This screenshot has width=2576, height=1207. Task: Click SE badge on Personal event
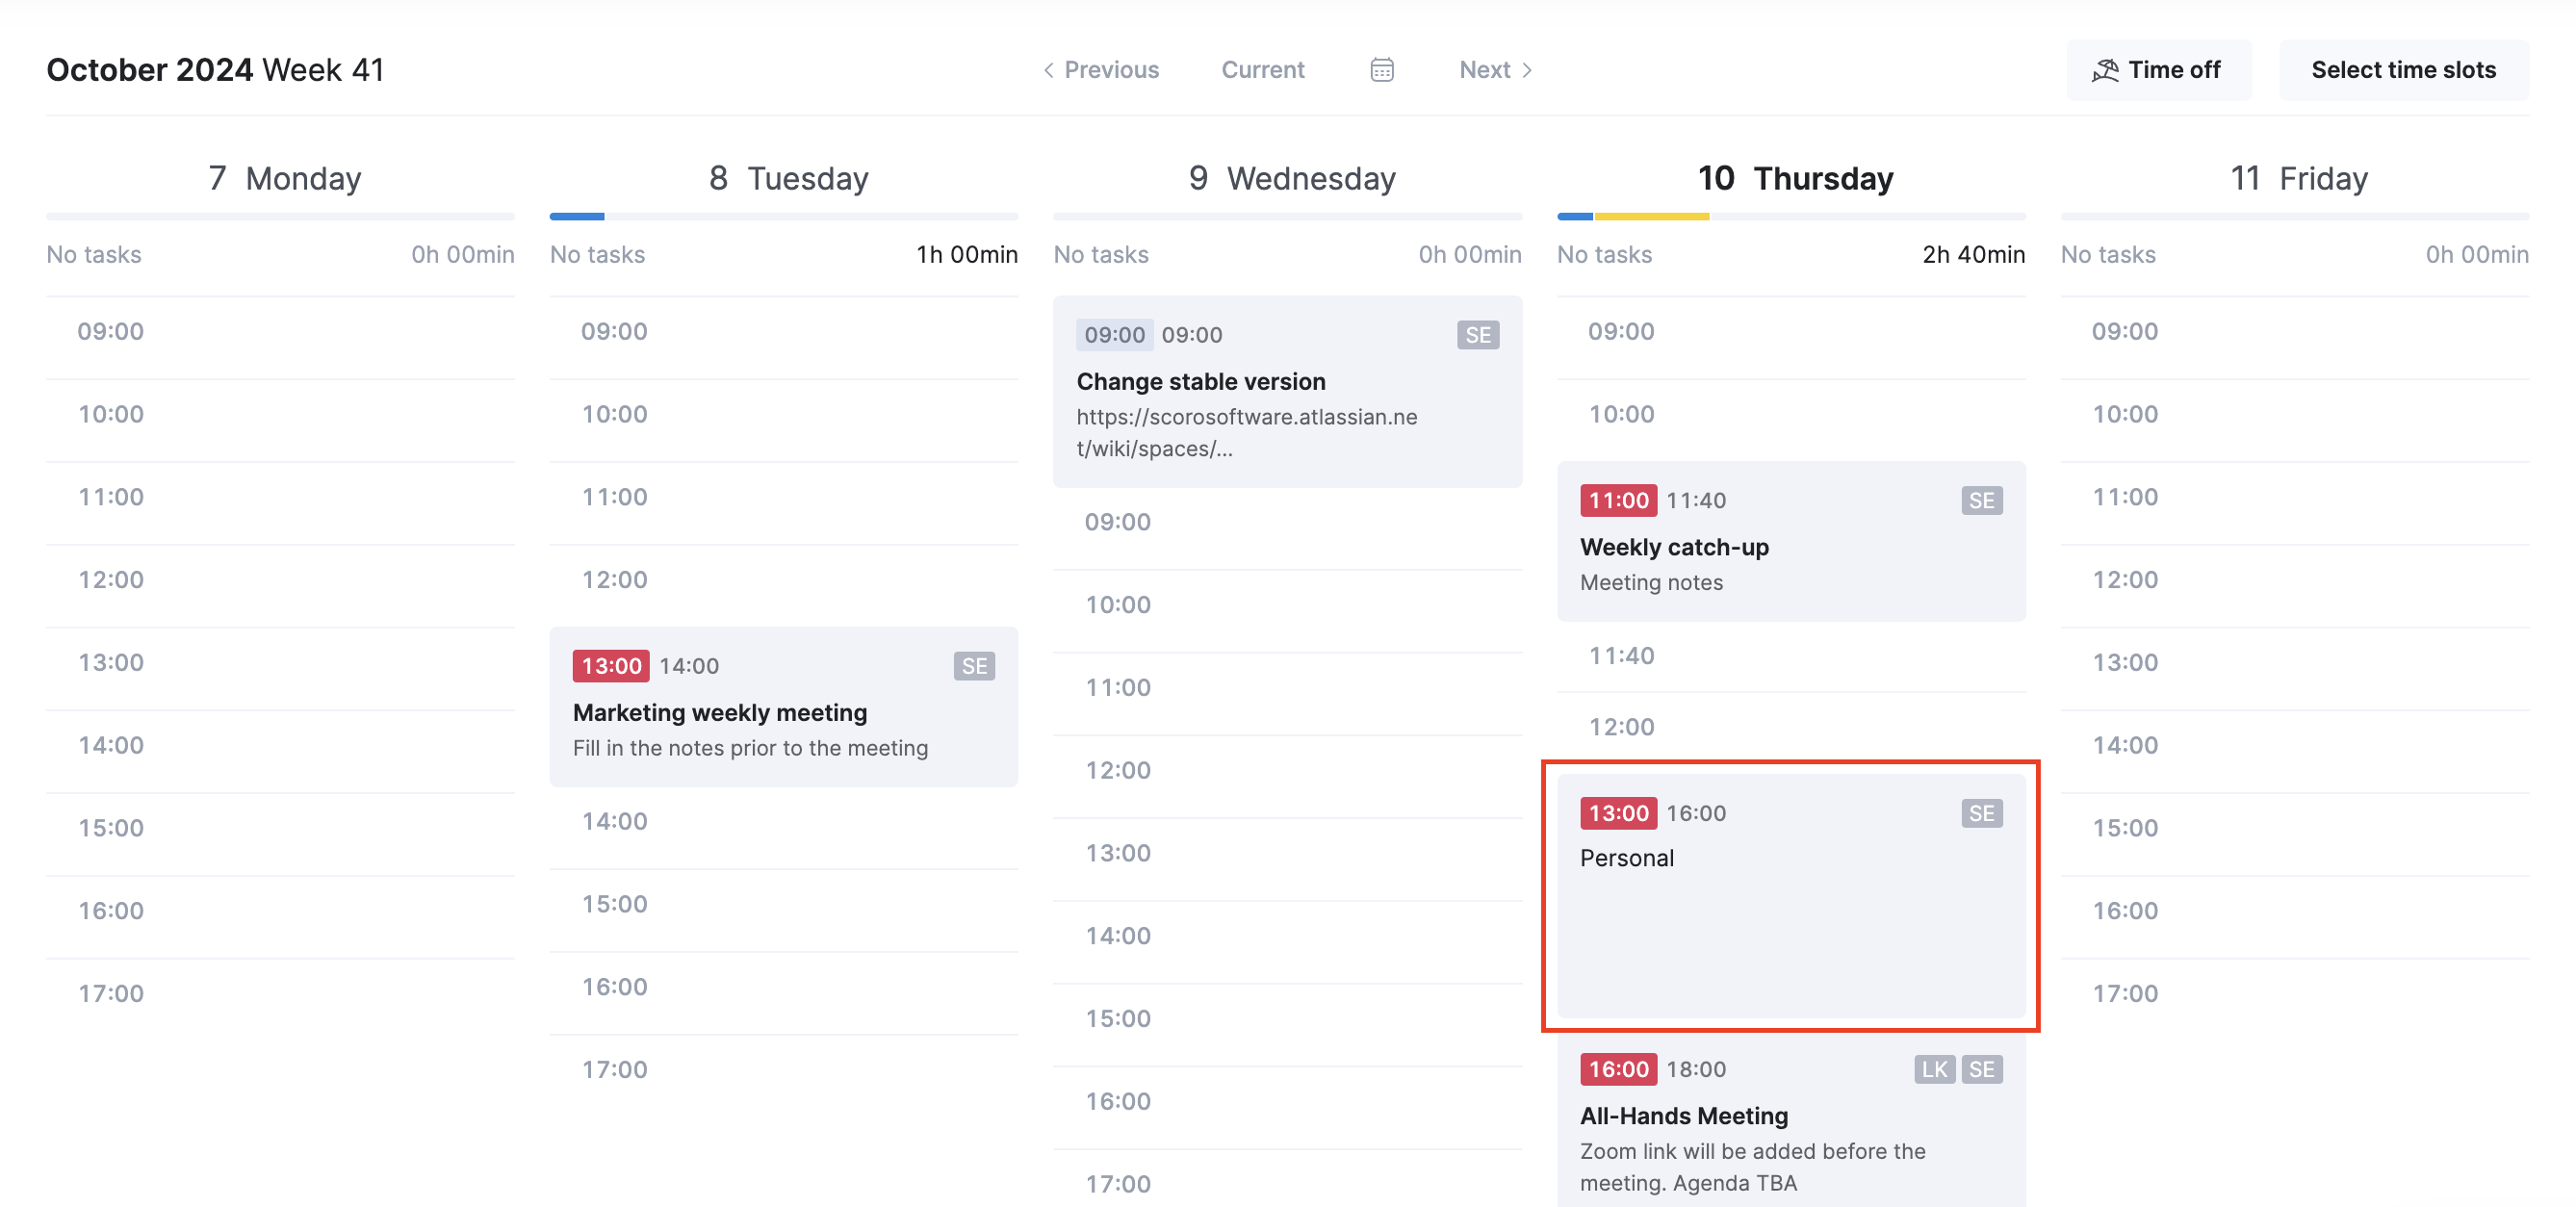1981,813
